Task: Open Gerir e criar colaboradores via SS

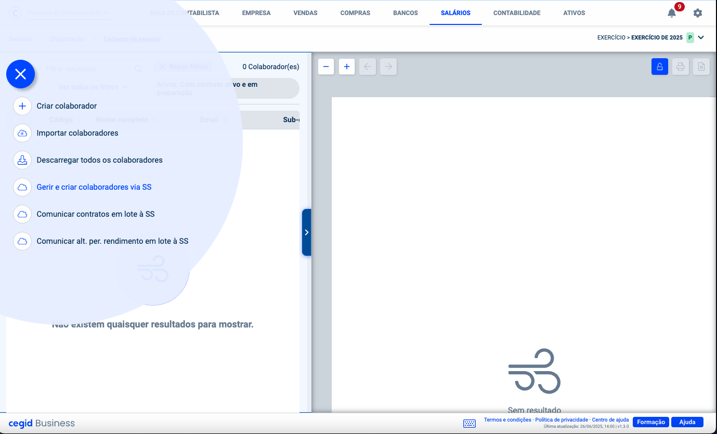Action: click(x=94, y=187)
